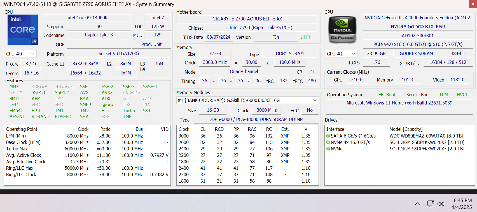Click the PCIe v4.0 x16 link value
The image size is (477, 212).
(418, 44)
